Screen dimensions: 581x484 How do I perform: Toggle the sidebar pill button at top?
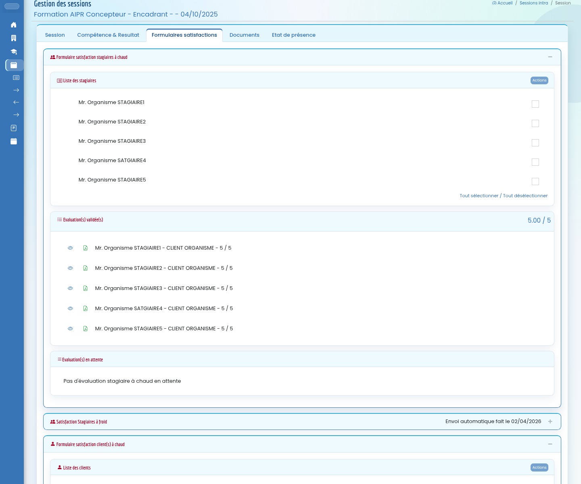pos(12,6)
